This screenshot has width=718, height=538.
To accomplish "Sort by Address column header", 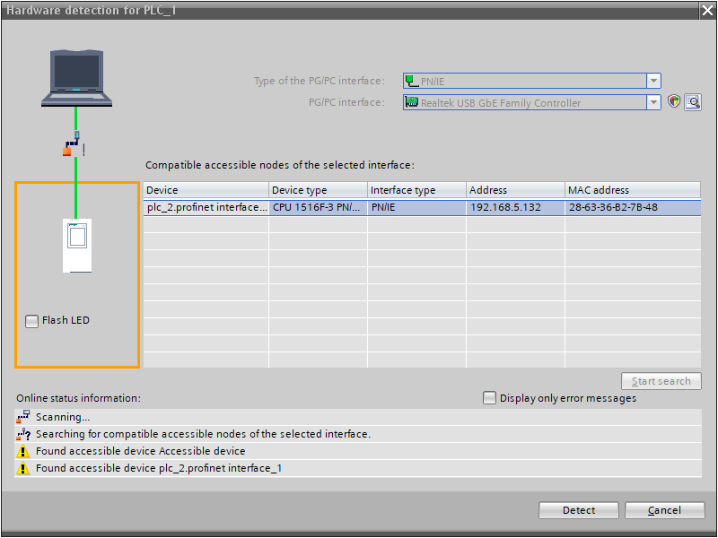I will tap(515, 190).
